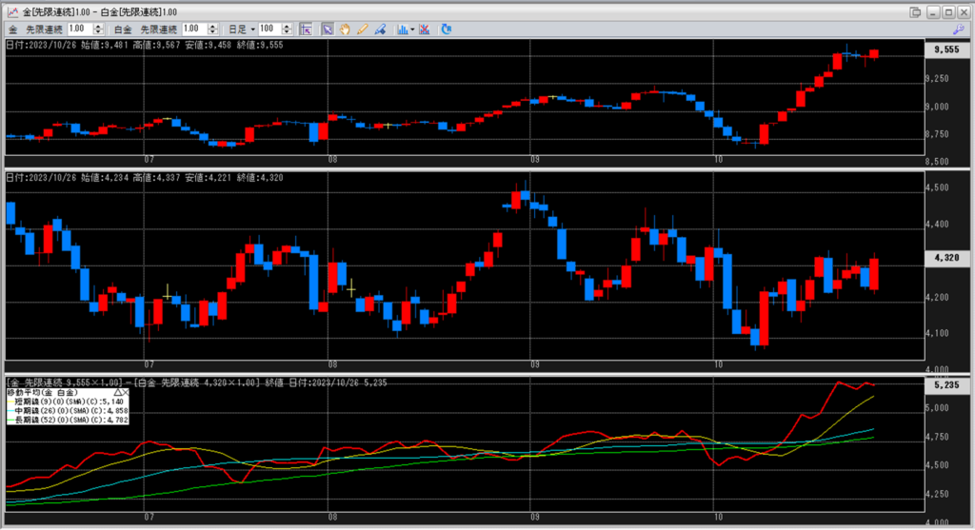Image resolution: width=975 pixels, height=530 pixels.
Task: Click the blue refresh chart icon
Action: (446, 29)
